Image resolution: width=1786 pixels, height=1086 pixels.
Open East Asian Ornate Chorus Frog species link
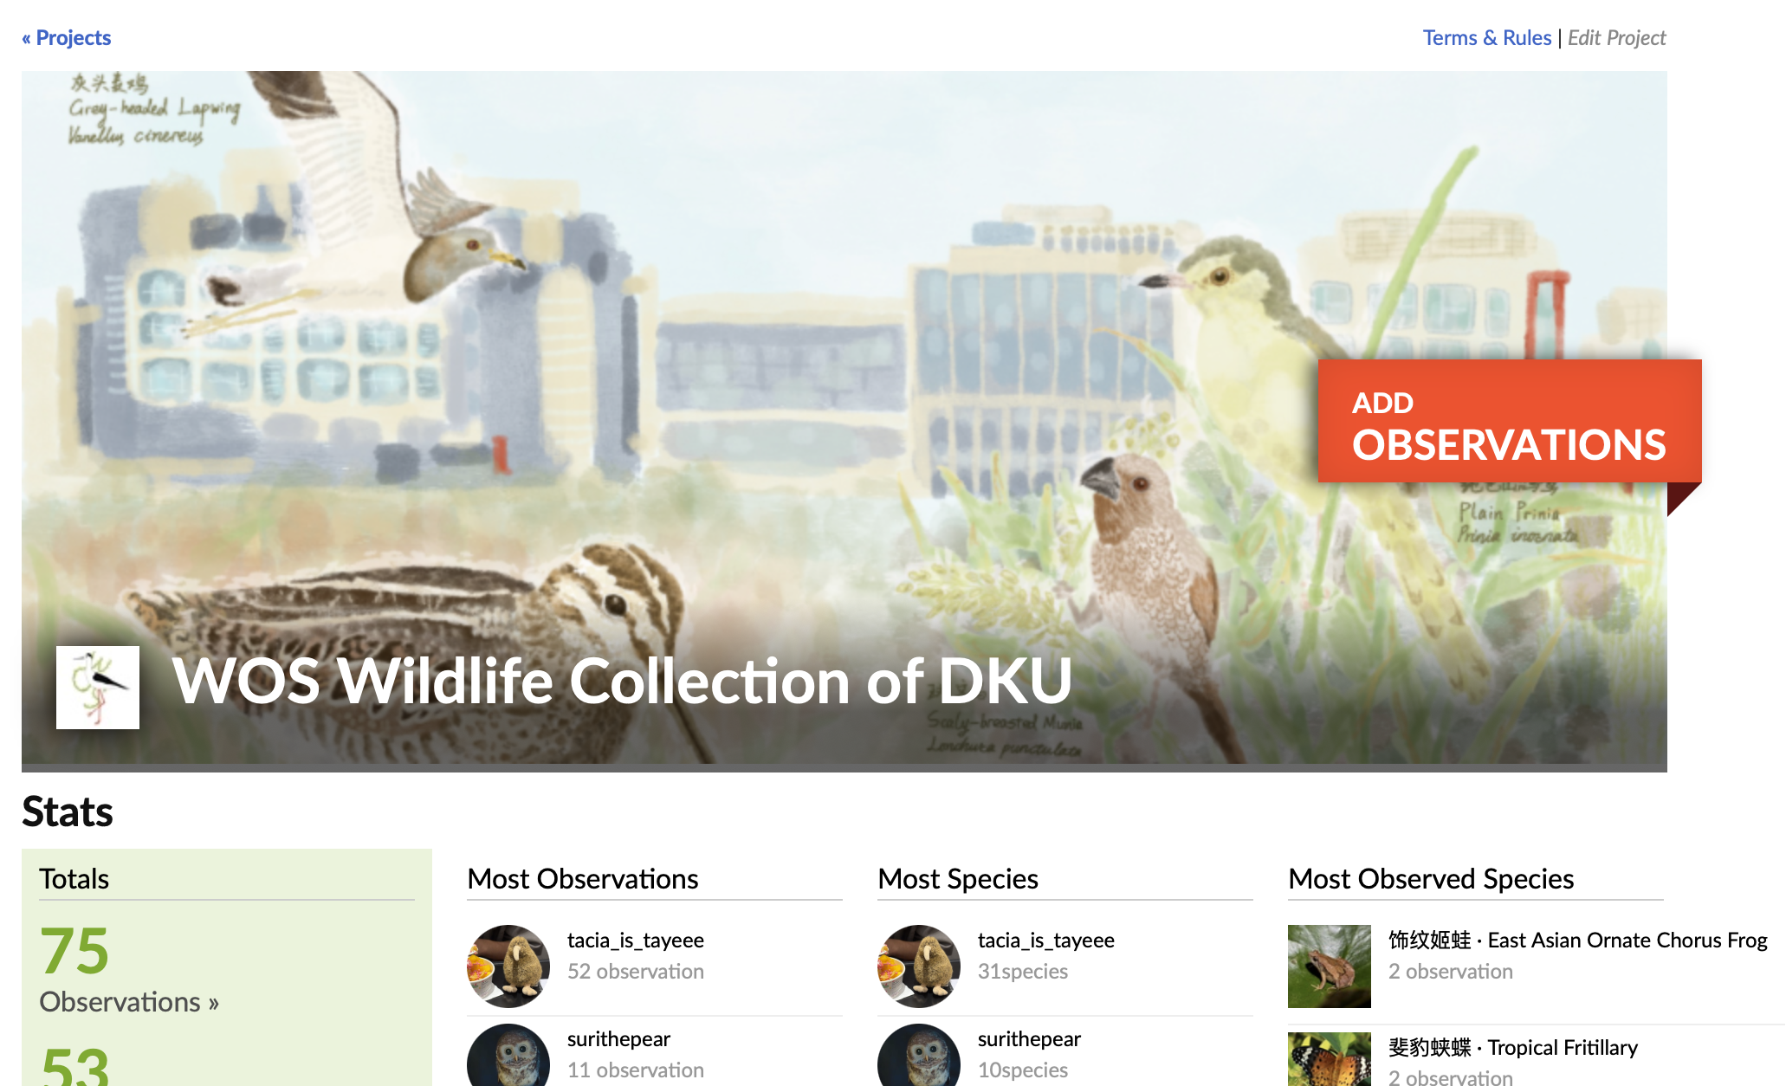tap(1578, 940)
